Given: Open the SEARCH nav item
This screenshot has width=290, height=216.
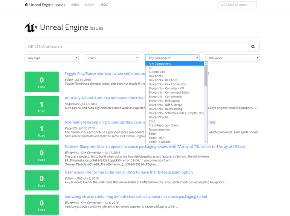Looking at the screenshot, I should (x=90, y=5).
